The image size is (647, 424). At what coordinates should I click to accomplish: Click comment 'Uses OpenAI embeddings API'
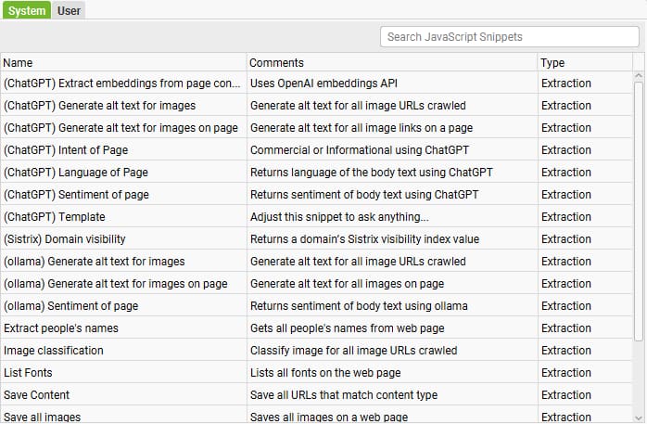pyautogui.click(x=323, y=83)
